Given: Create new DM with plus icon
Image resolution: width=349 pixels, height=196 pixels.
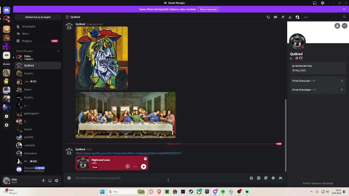Looking at the screenshot, I should pos(58,51).
